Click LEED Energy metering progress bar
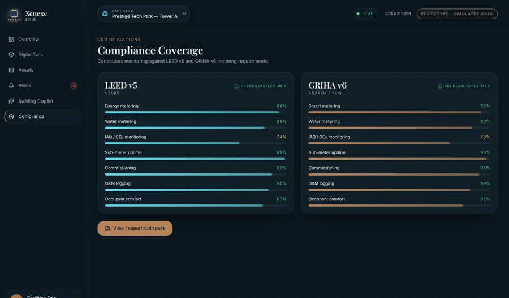 point(196,112)
